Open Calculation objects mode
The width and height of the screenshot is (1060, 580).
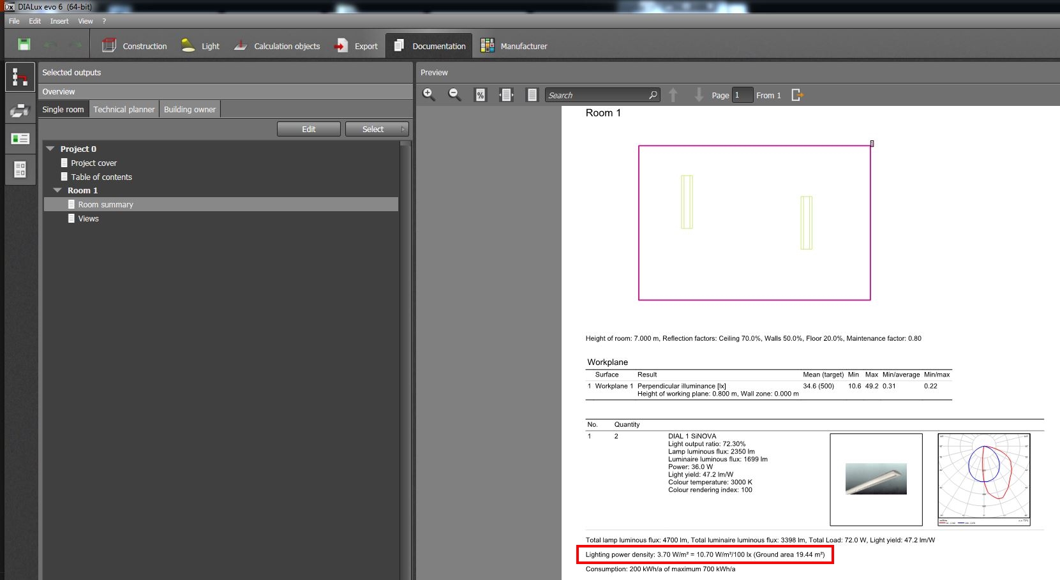[277, 45]
